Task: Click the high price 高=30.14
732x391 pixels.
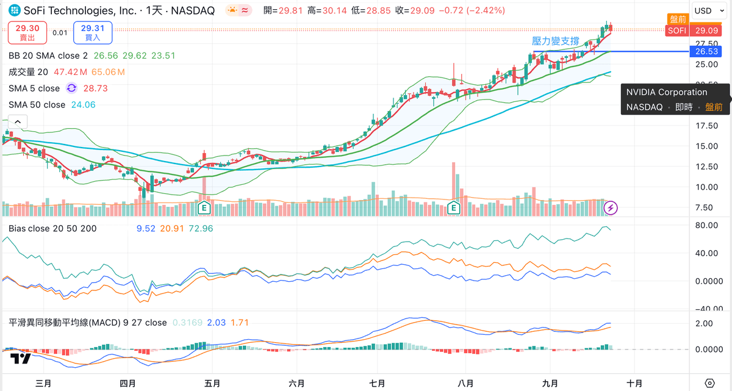Action: point(328,10)
